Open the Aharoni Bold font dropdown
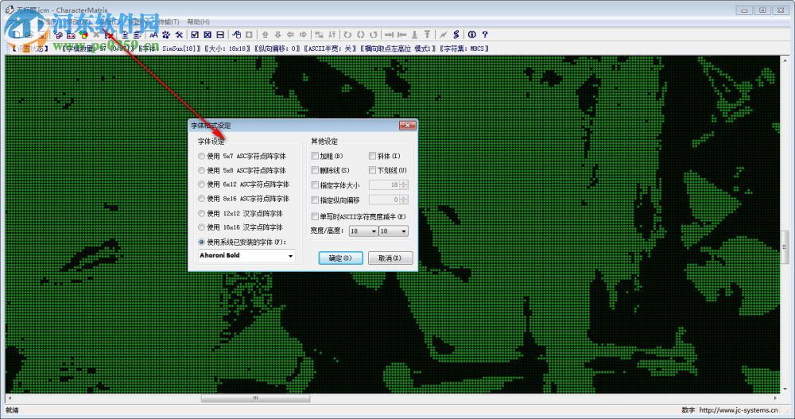Image resolution: width=795 pixels, height=419 pixels. point(246,256)
